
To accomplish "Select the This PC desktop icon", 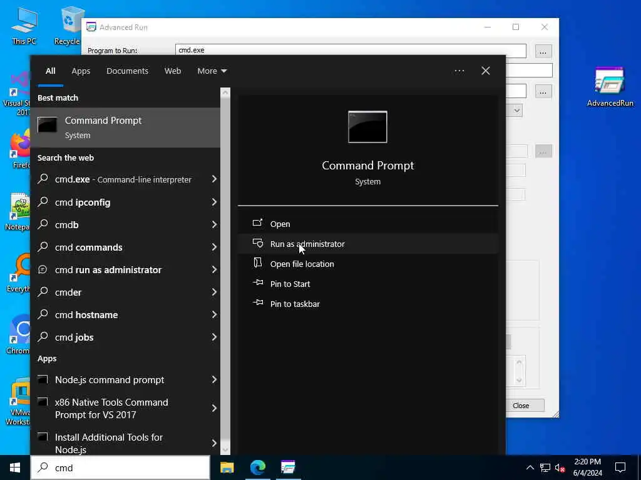I will (x=24, y=26).
